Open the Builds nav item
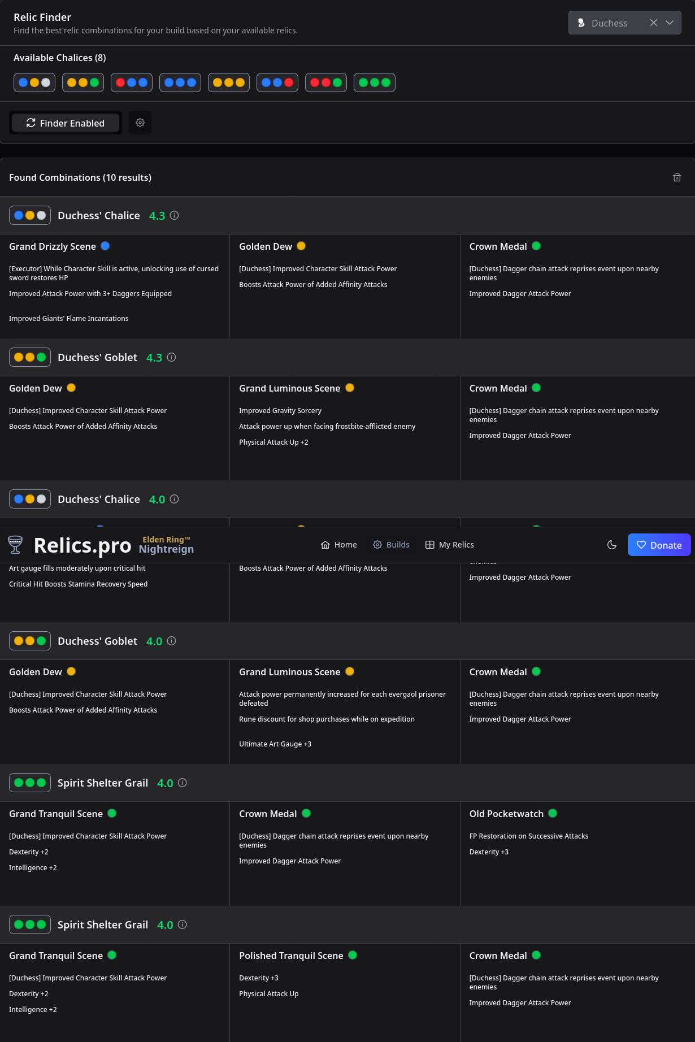Screen dimensions: 695x1042 point(391,545)
